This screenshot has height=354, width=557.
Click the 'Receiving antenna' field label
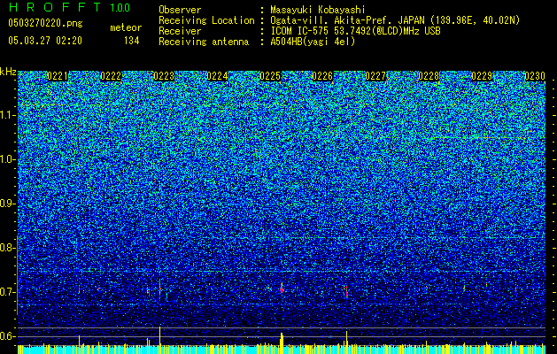(204, 42)
